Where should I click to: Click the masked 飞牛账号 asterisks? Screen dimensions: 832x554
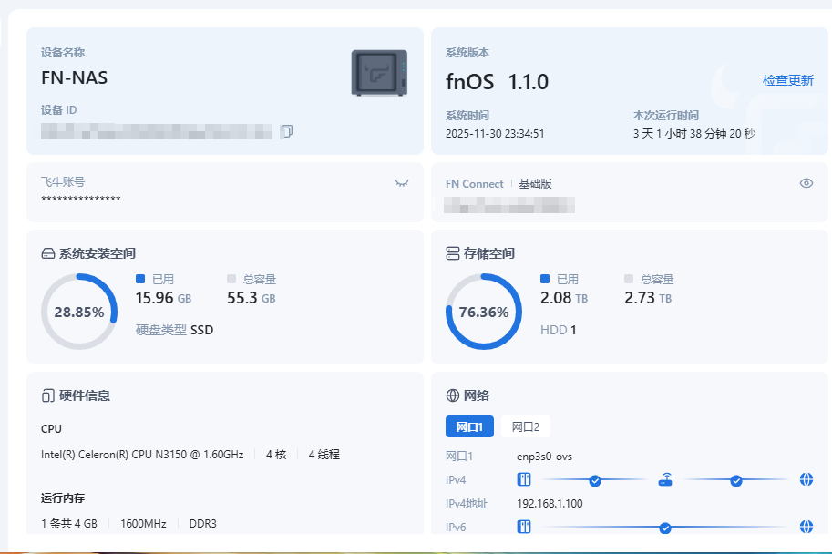click(x=81, y=199)
